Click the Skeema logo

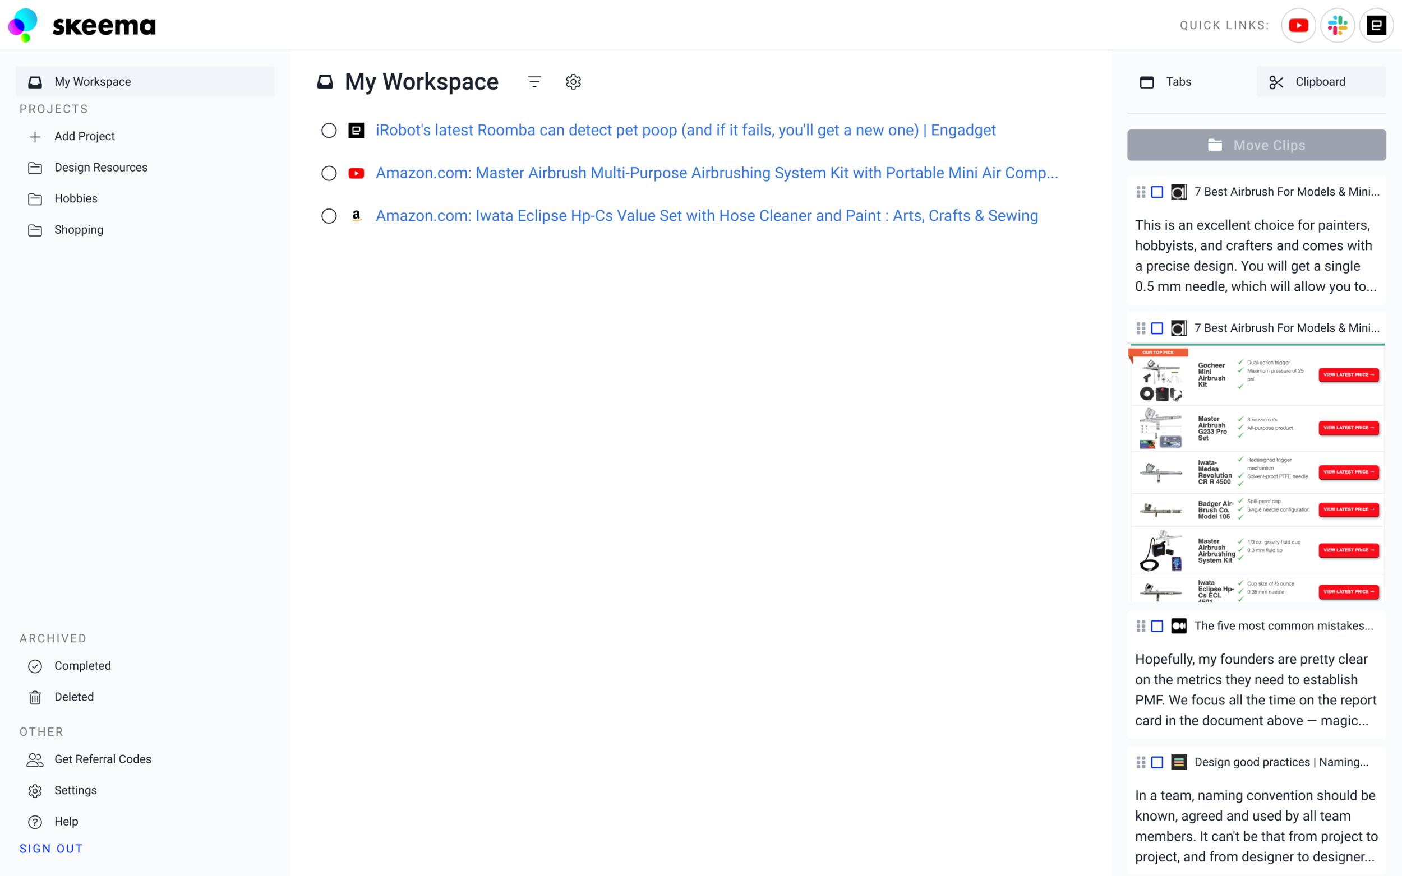(x=82, y=25)
